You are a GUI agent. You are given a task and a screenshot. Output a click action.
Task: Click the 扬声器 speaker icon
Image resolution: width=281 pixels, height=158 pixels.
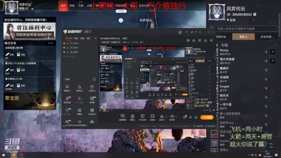click(172, 117)
